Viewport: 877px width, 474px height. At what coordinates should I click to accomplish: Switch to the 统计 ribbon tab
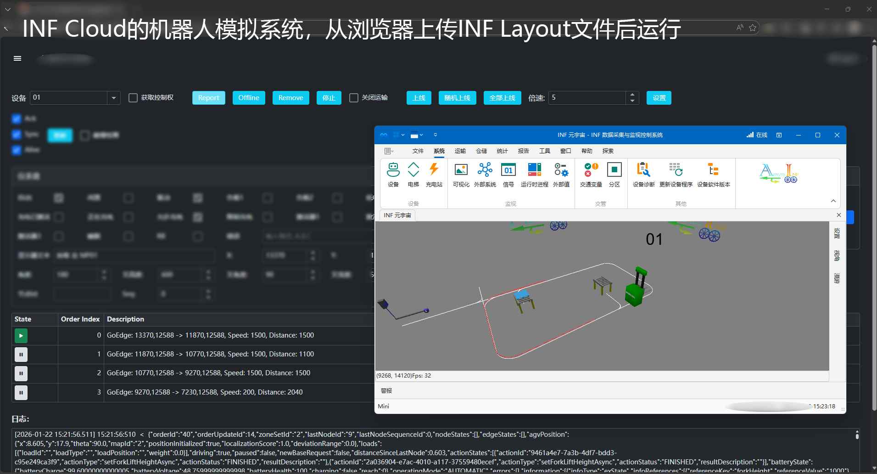tap(502, 151)
